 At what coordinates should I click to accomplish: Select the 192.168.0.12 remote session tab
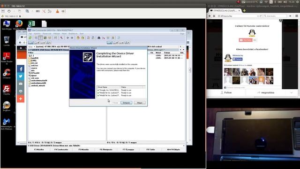click(x=11, y=16)
